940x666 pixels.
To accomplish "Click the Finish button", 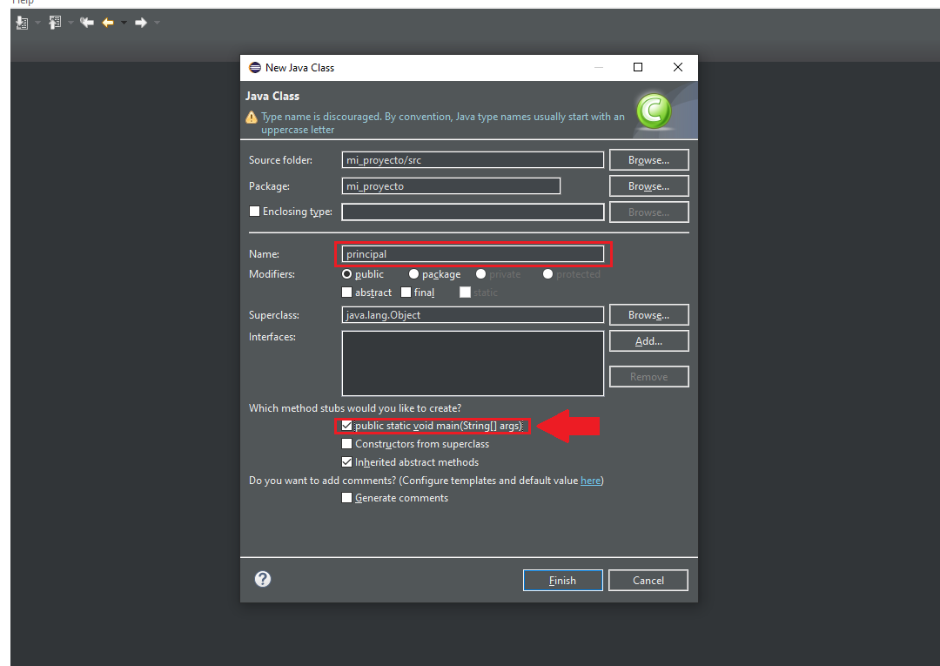I will tap(562, 579).
